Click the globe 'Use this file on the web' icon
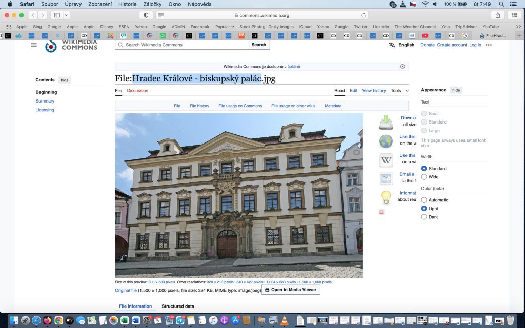This screenshot has width=525, height=328. (x=386, y=141)
